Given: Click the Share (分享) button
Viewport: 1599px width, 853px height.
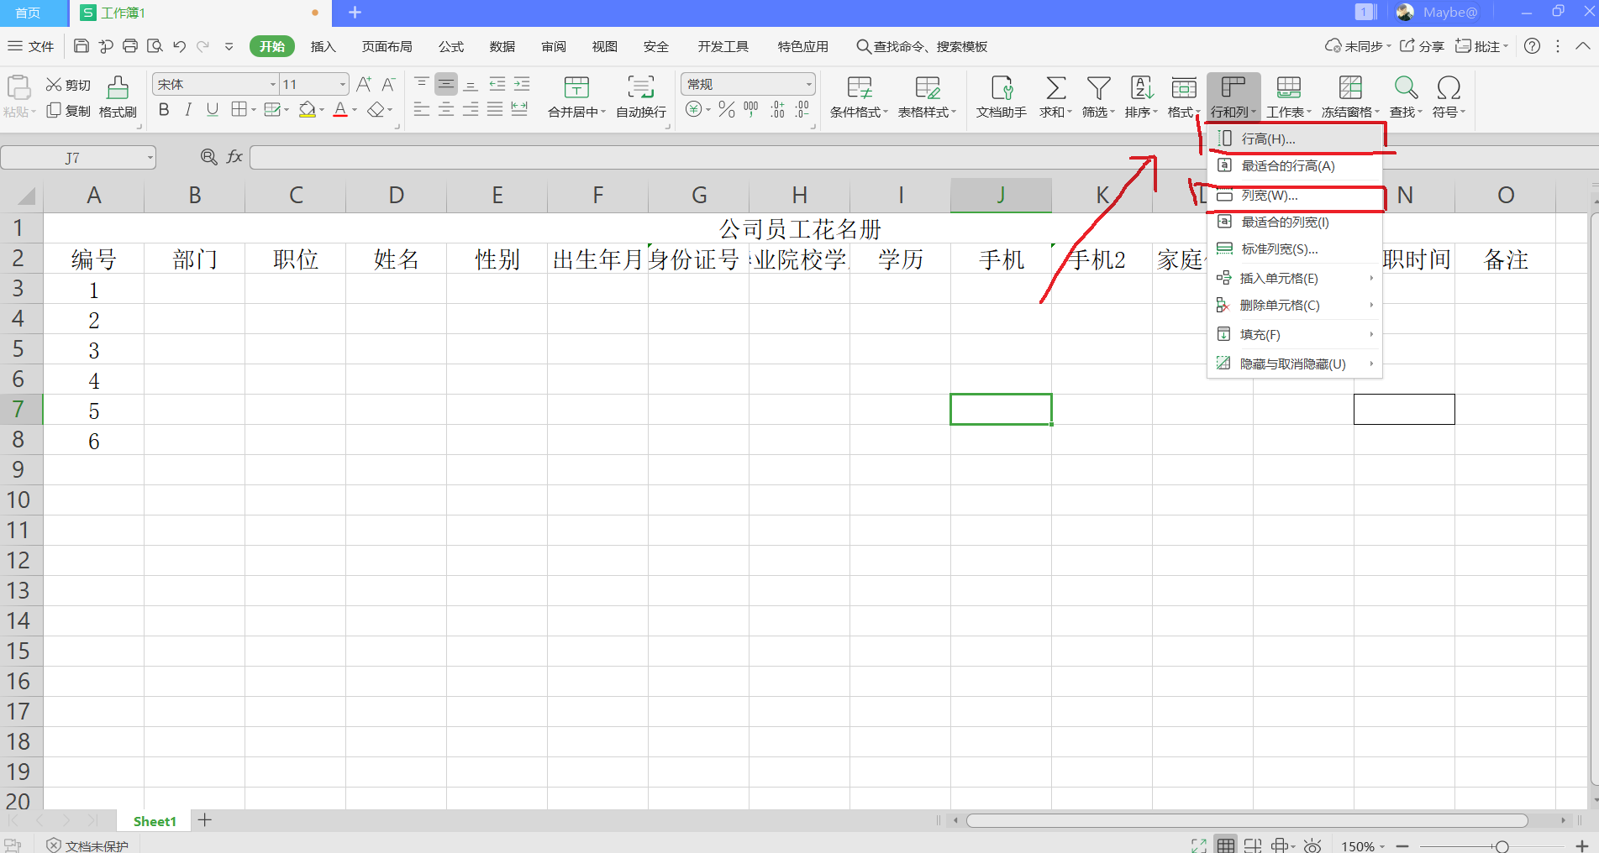Looking at the screenshot, I should click(x=1422, y=46).
